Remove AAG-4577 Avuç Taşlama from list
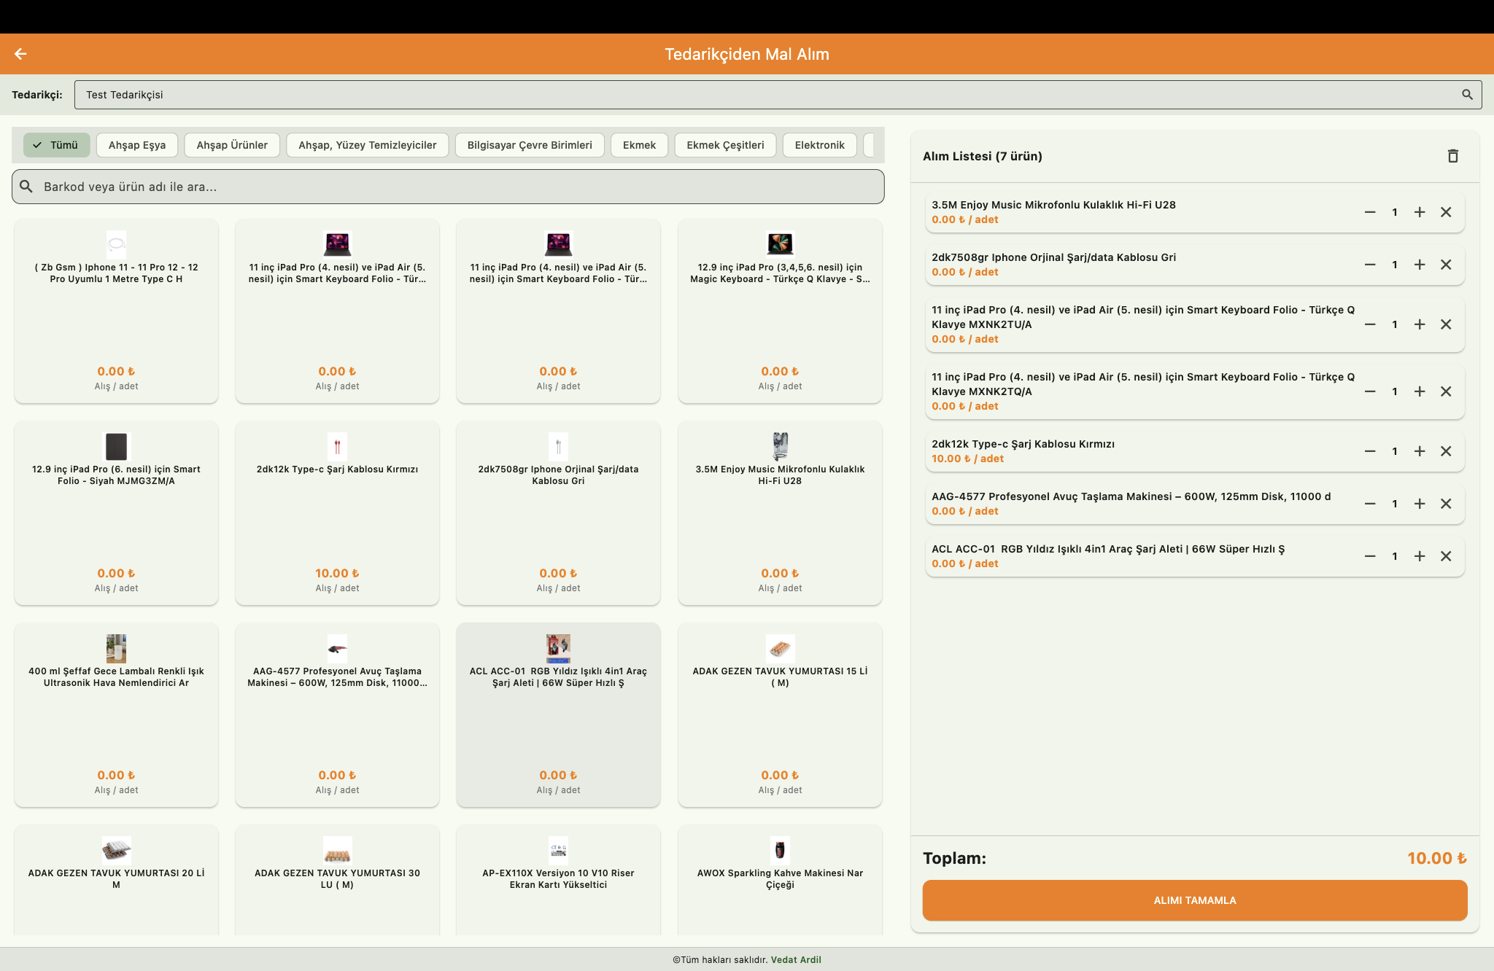Image resolution: width=1494 pixels, height=971 pixels. click(1446, 504)
